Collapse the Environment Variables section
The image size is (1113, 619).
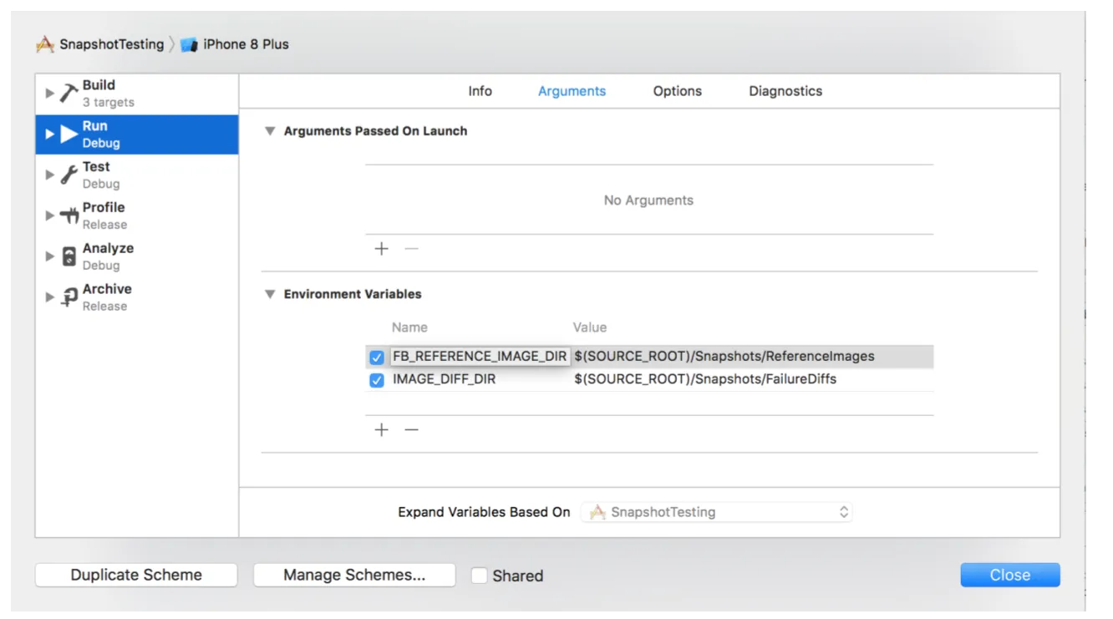[270, 294]
